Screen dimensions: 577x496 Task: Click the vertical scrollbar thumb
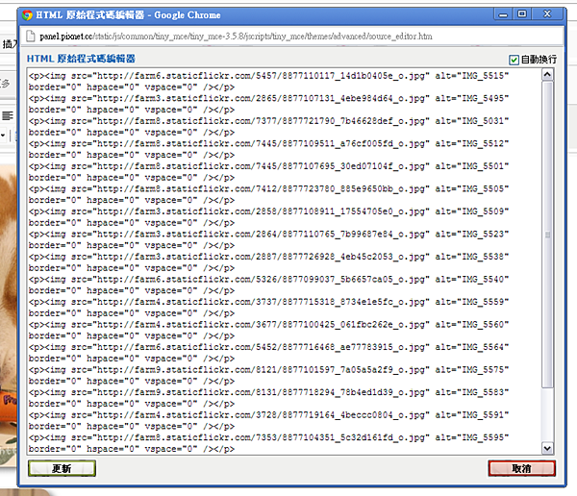(x=547, y=235)
